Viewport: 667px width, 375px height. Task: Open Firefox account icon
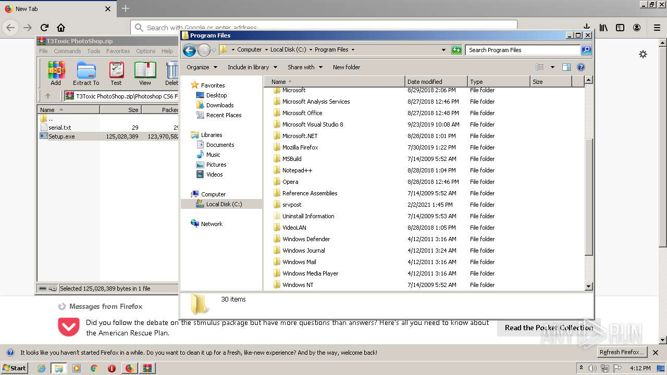coord(637,28)
